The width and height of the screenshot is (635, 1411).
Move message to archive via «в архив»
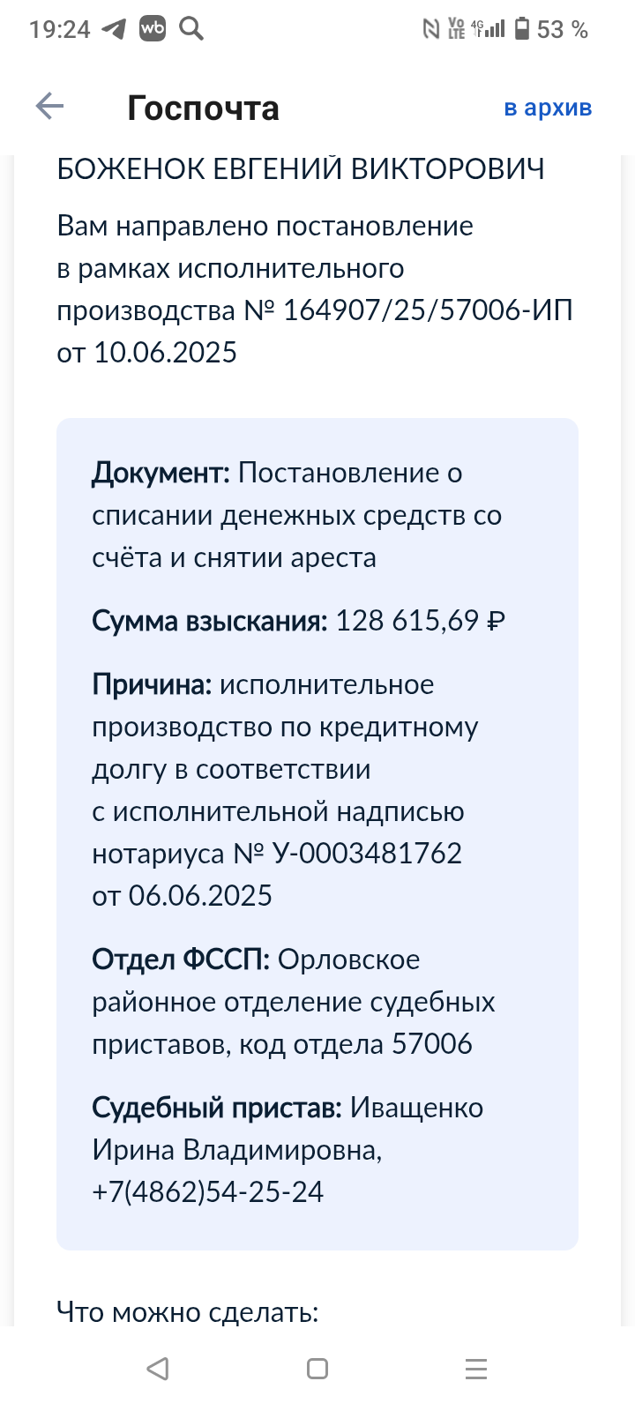click(x=548, y=108)
